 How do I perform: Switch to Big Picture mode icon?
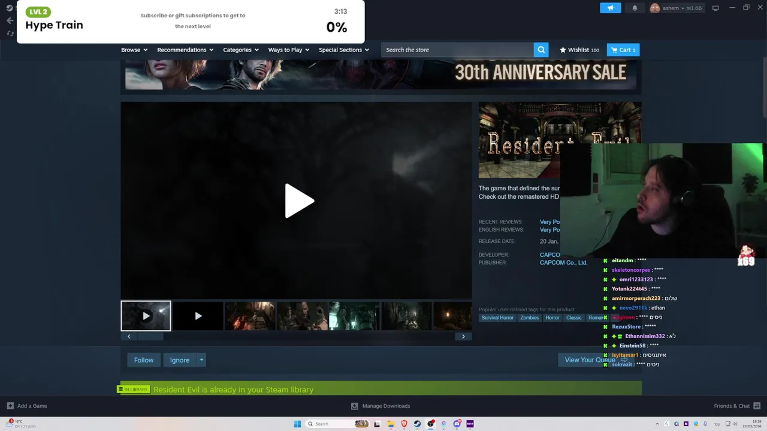click(715, 8)
